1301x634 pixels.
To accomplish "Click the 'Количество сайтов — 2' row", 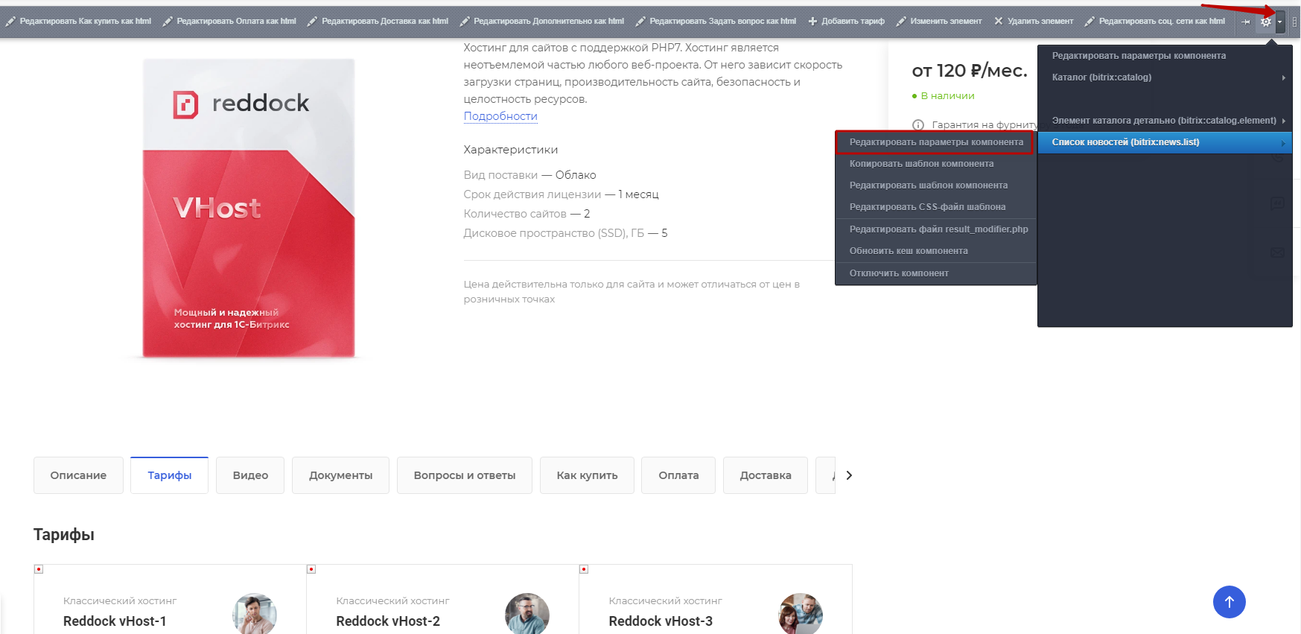I will point(527,214).
